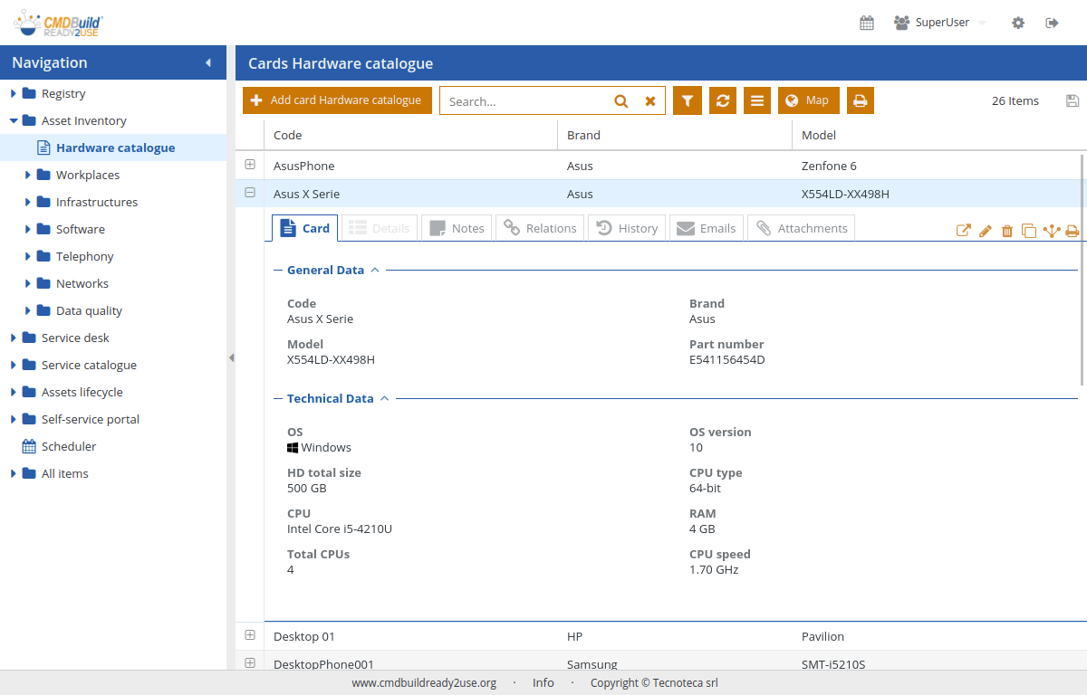
Task: Delete the card using trash icon
Action: coord(1007,231)
